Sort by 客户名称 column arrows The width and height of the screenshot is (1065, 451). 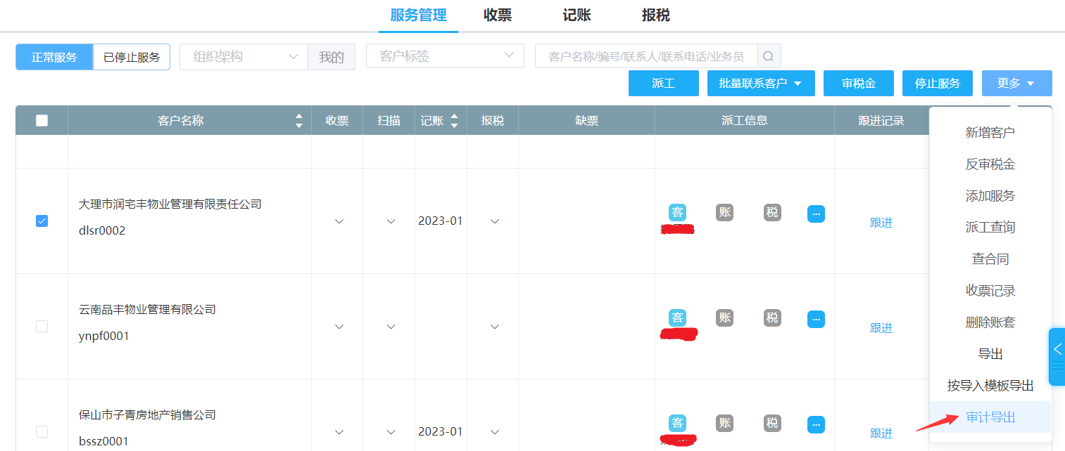pos(298,120)
